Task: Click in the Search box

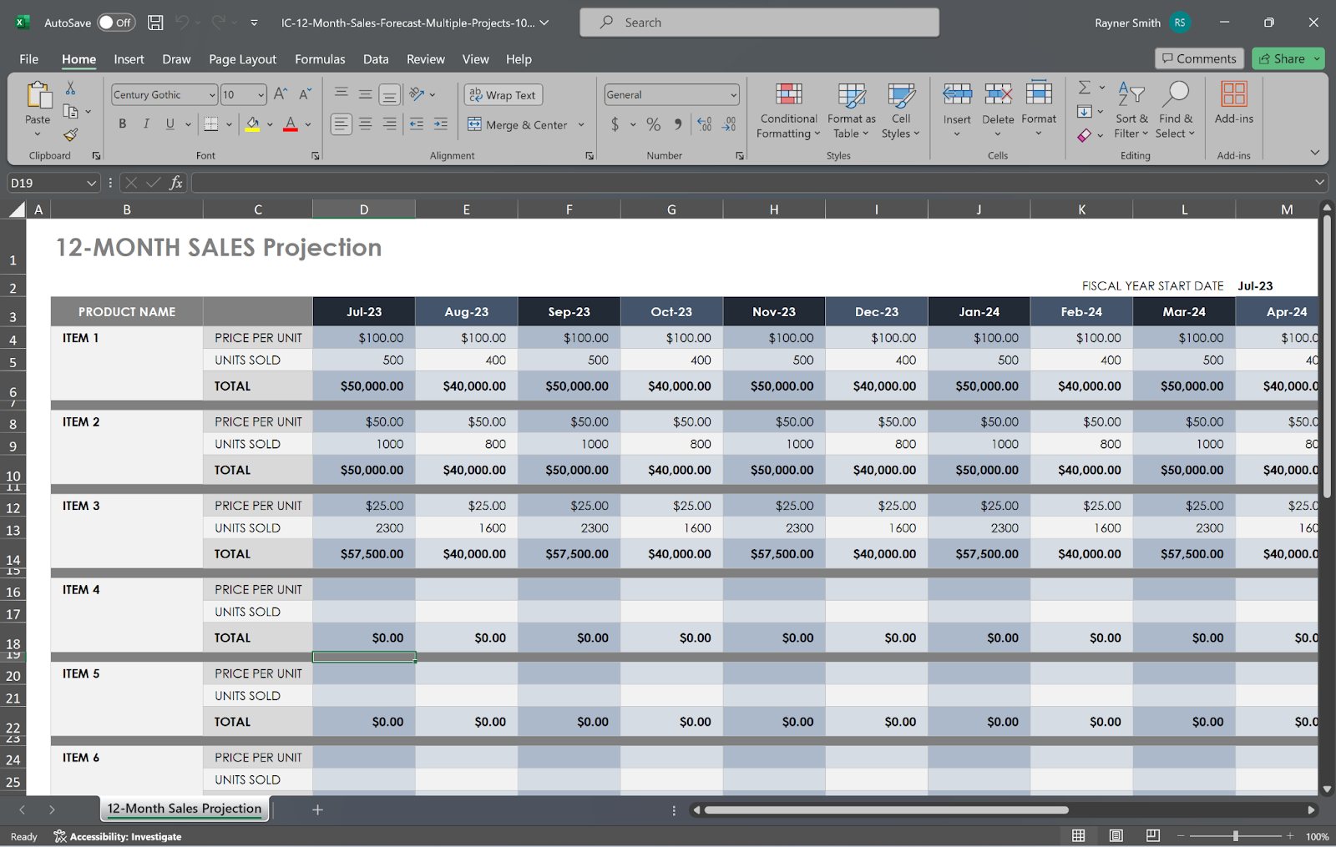Action: (759, 23)
